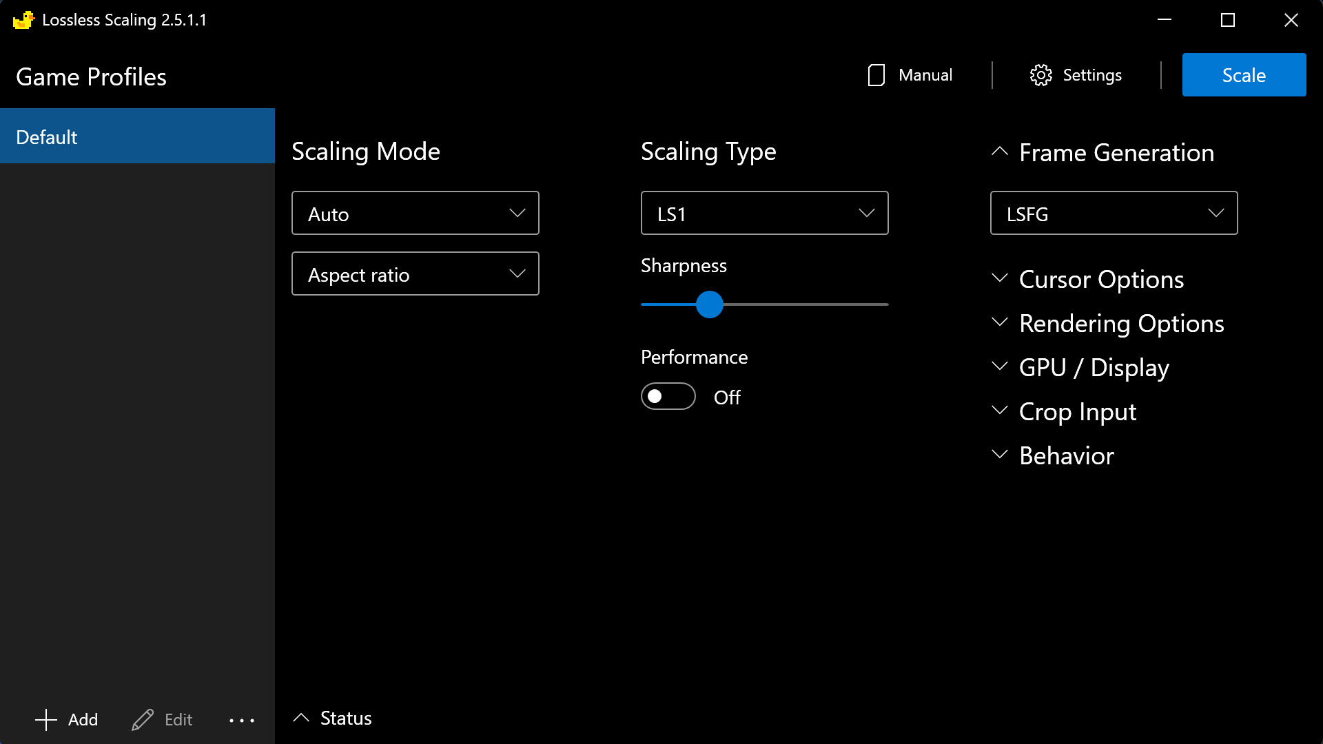The width and height of the screenshot is (1323, 744).
Task: Expand the GPU / Display section
Action: coord(1093,366)
